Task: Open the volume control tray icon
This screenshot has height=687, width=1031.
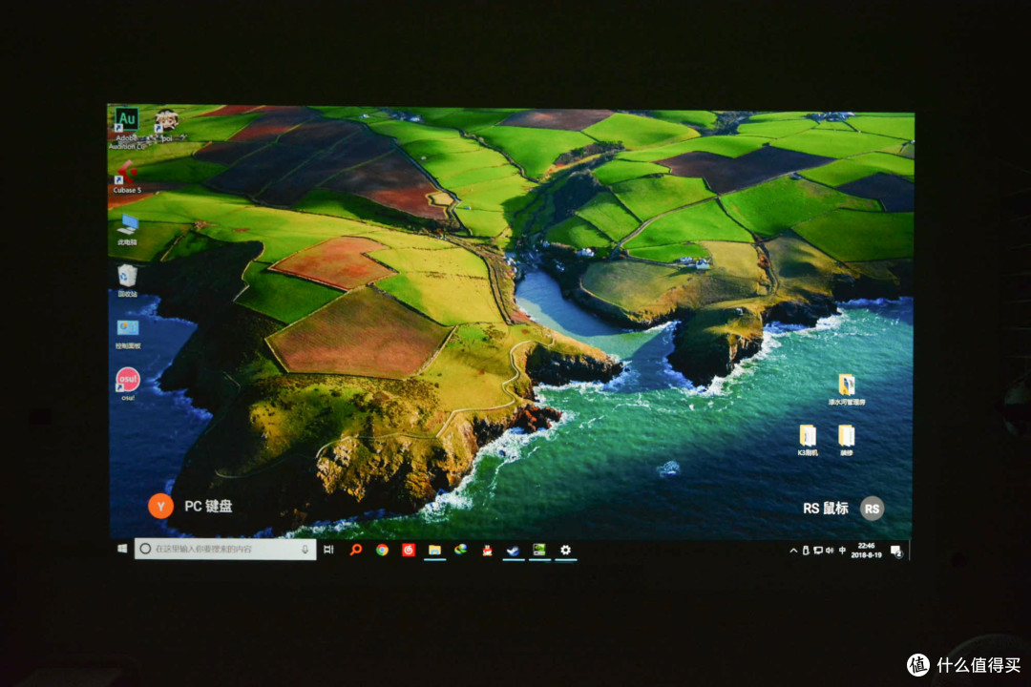Action: pos(830,551)
